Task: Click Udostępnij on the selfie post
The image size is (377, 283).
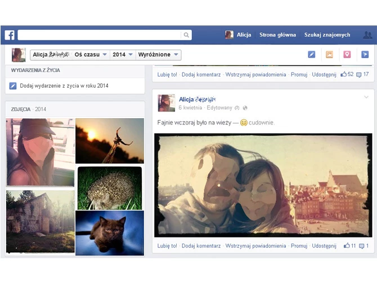Action: pyautogui.click(x=324, y=246)
